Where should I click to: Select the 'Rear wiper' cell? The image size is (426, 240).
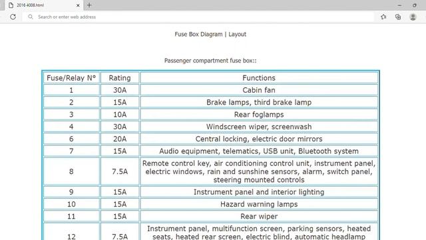click(x=259, y=216)
